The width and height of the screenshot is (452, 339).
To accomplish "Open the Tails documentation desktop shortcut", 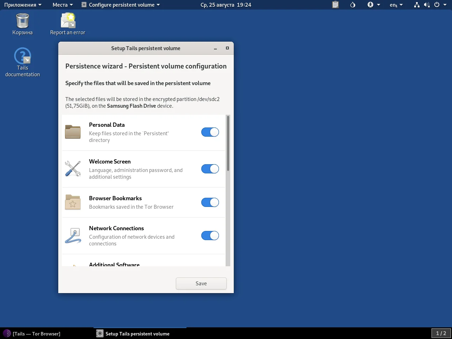I will tap(23, 63).
